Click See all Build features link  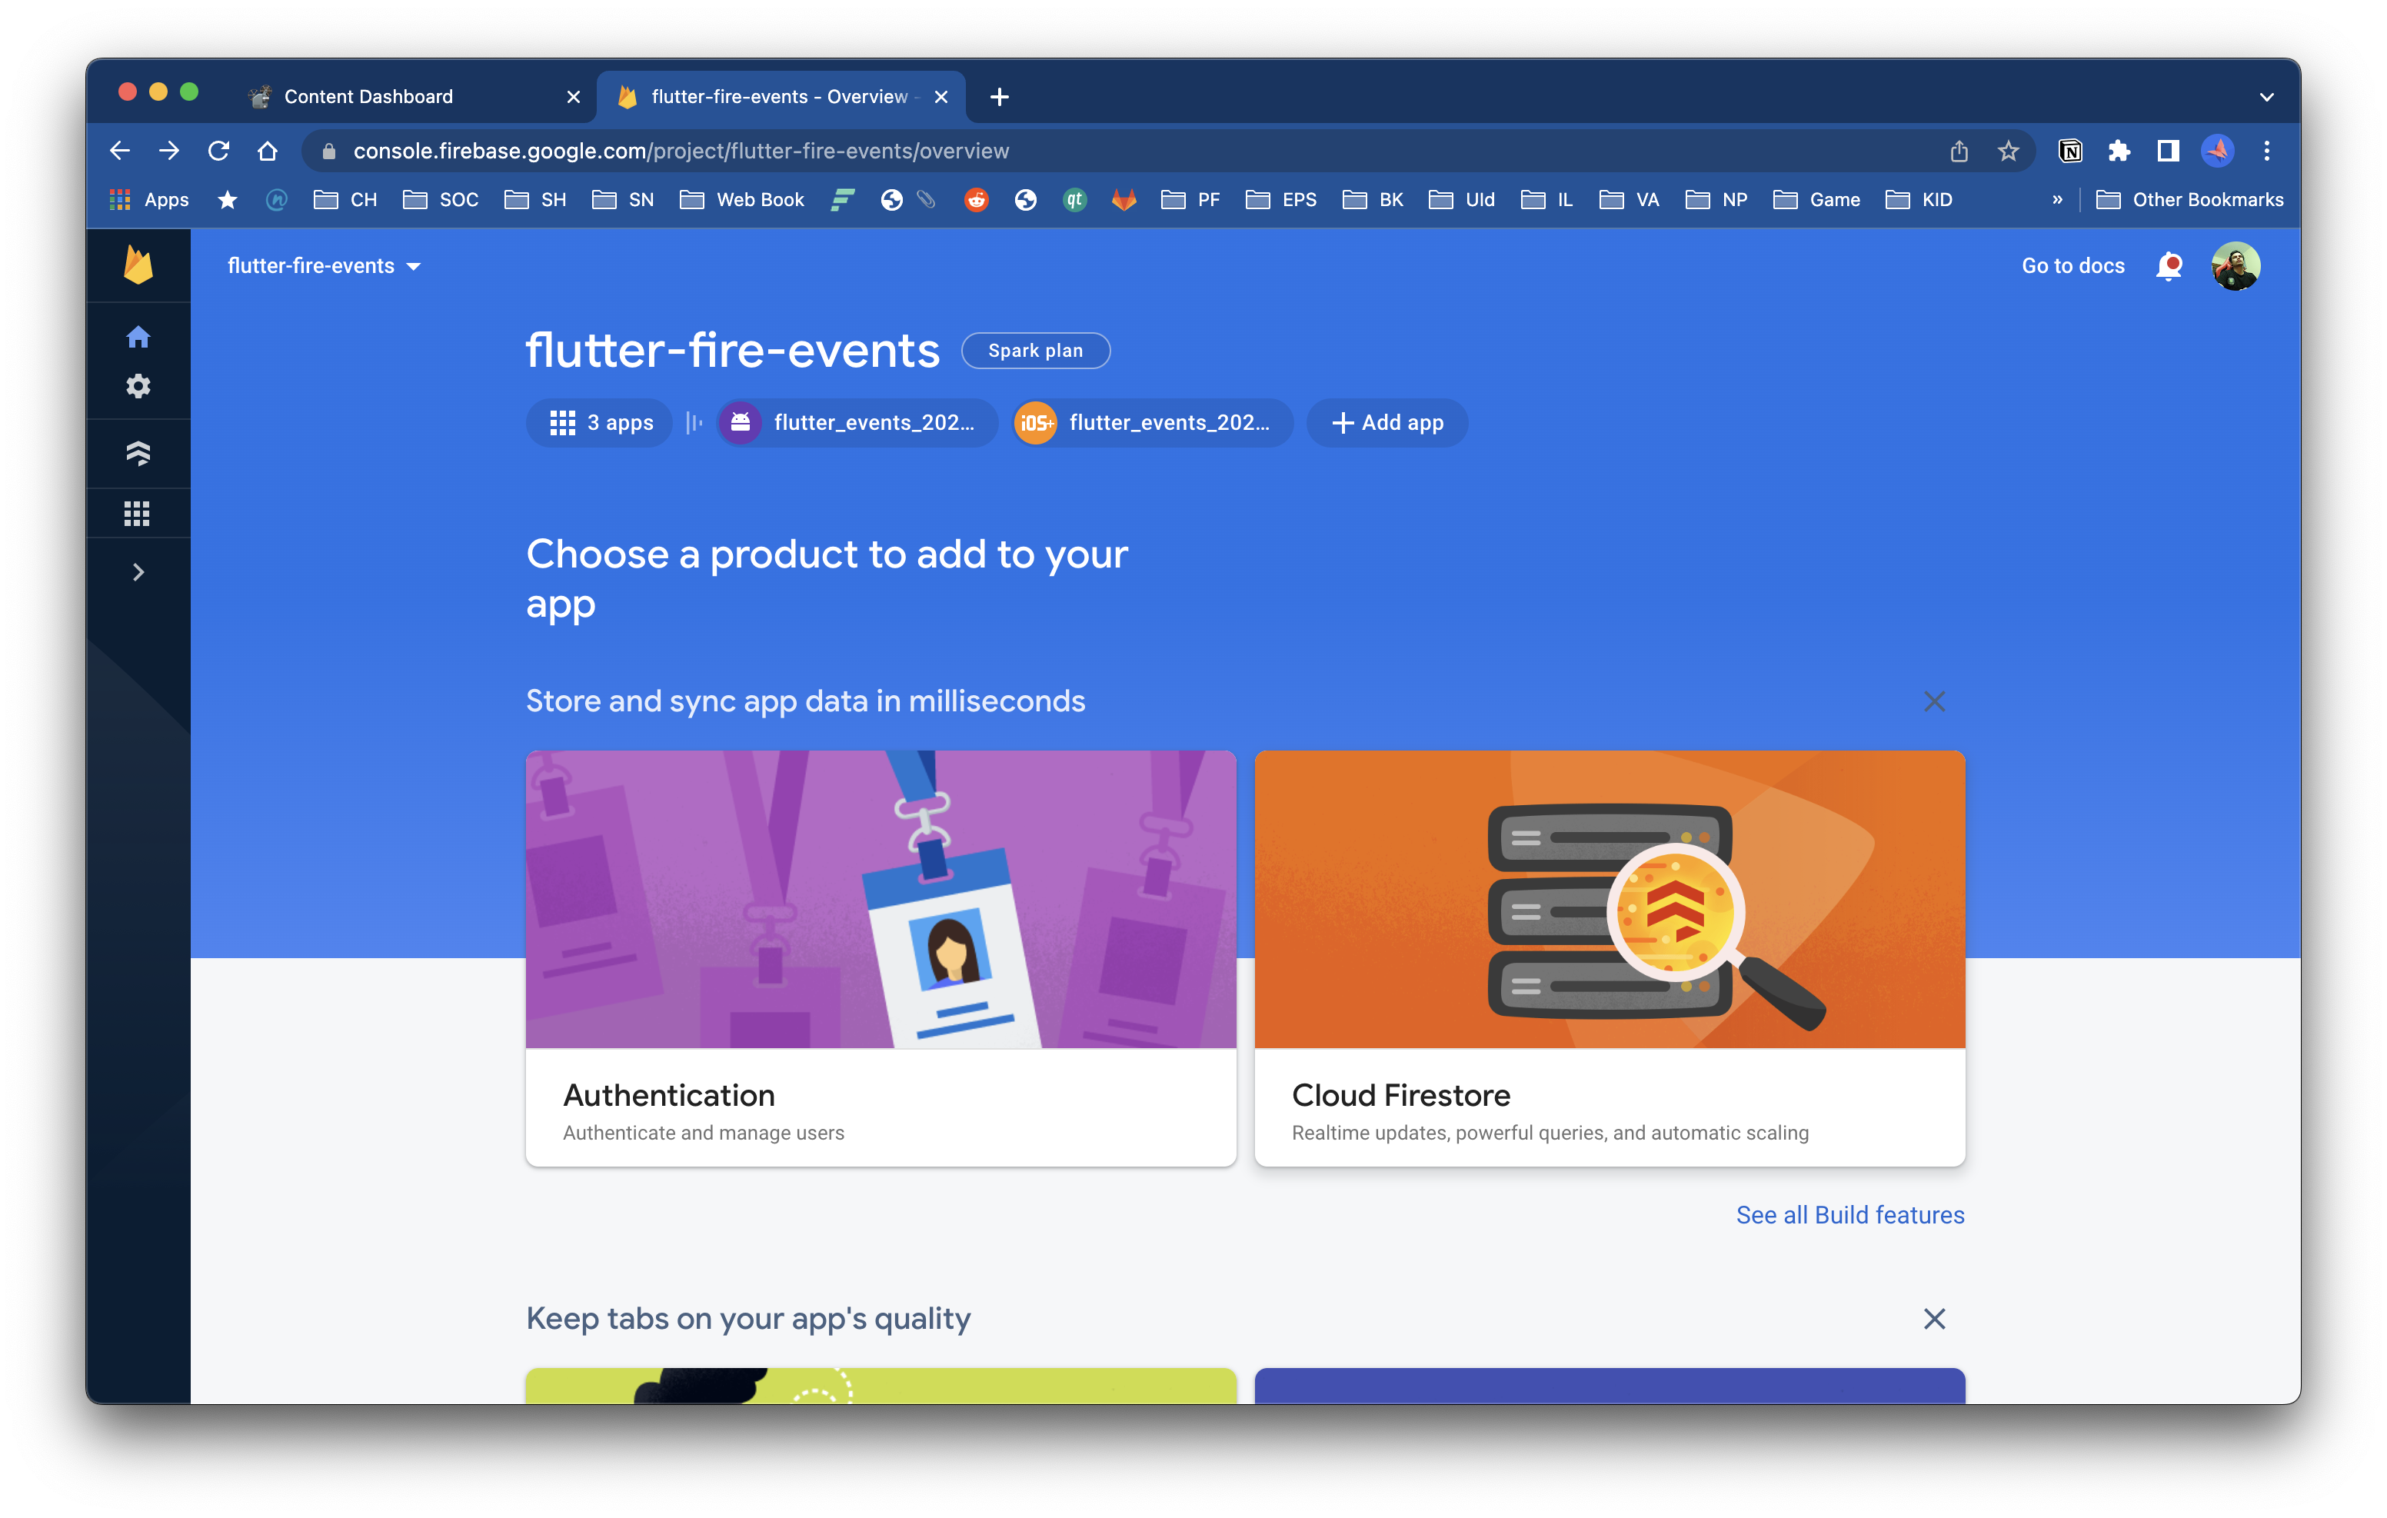point(1849,1214)
